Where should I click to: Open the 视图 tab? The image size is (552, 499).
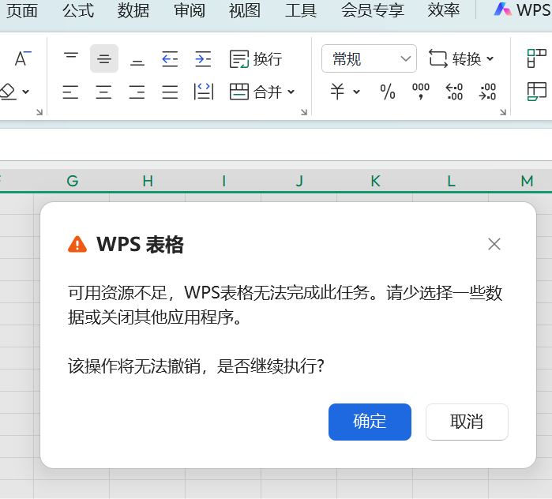[245, 10]
